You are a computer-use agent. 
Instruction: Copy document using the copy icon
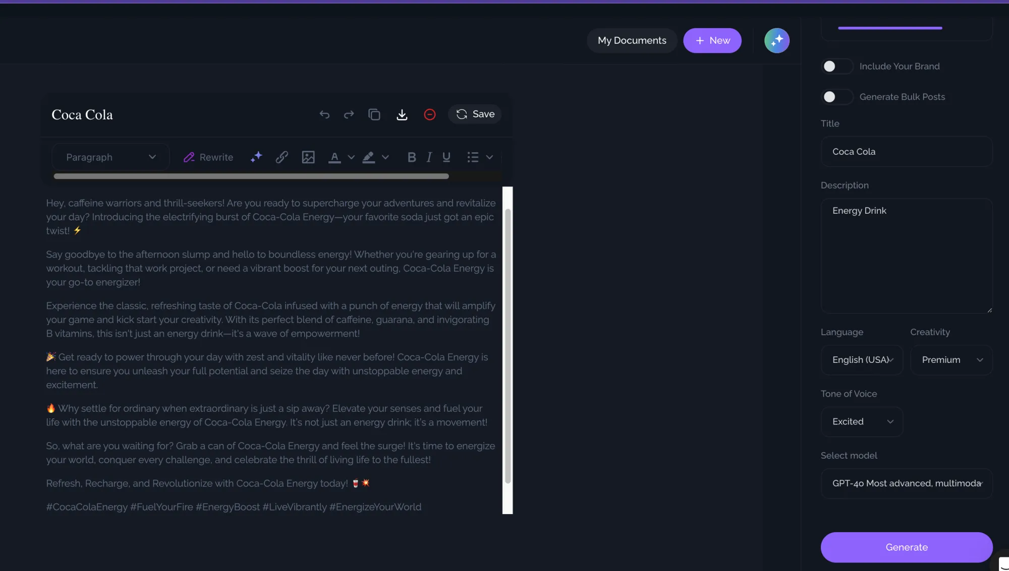[374, 114]
